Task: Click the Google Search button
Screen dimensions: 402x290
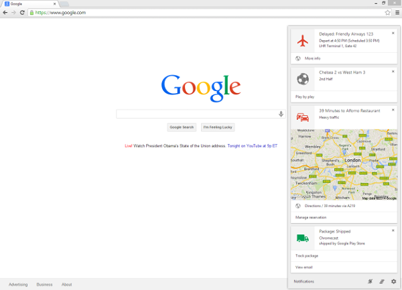Action: [182, 127]
